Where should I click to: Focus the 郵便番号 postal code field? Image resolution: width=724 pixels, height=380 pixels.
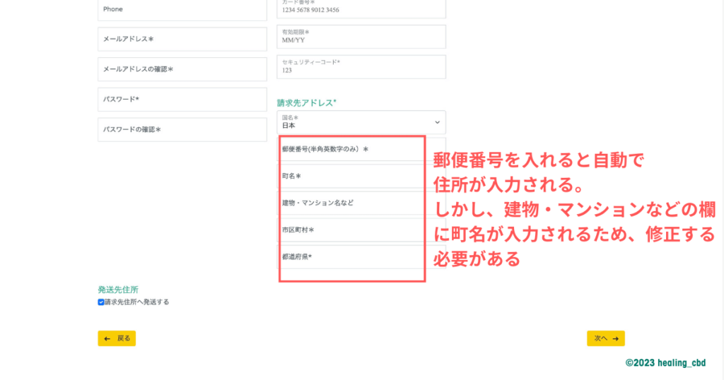pos(351,150)
